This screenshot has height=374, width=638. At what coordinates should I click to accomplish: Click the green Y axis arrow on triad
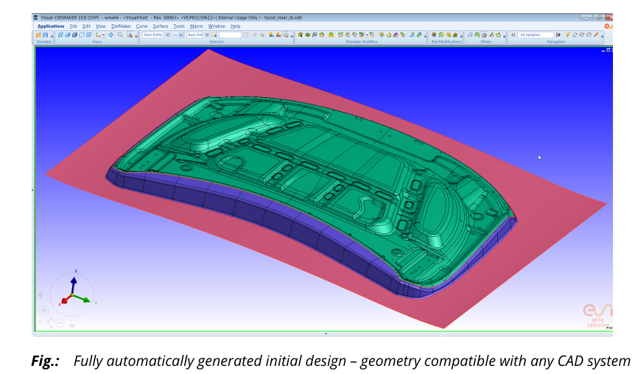pyautogui.click(x=85, y=300)
